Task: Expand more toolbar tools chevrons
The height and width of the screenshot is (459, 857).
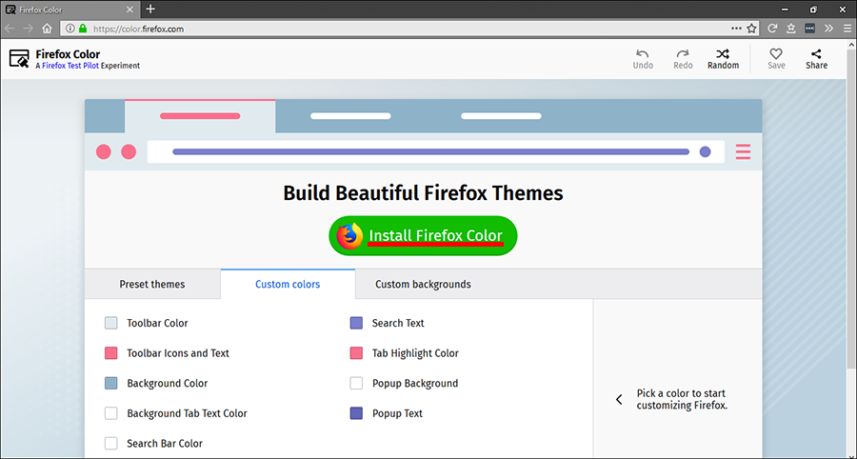Action: click(828, 29)
